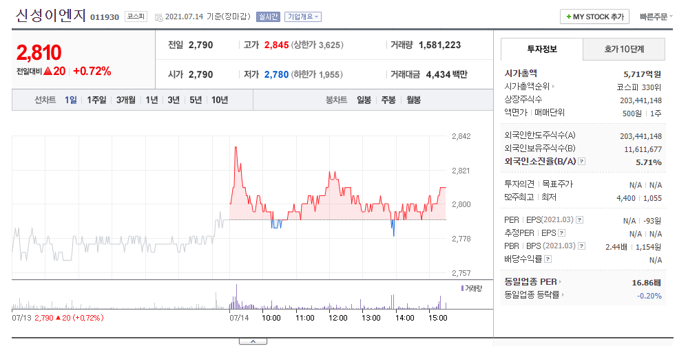Click the 동일업종 PER value 16.86배
677x346 pixels.
pos(646,283)
